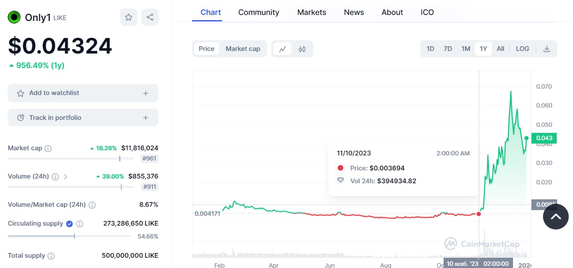Set chart range to All

(x=501, y=49)
